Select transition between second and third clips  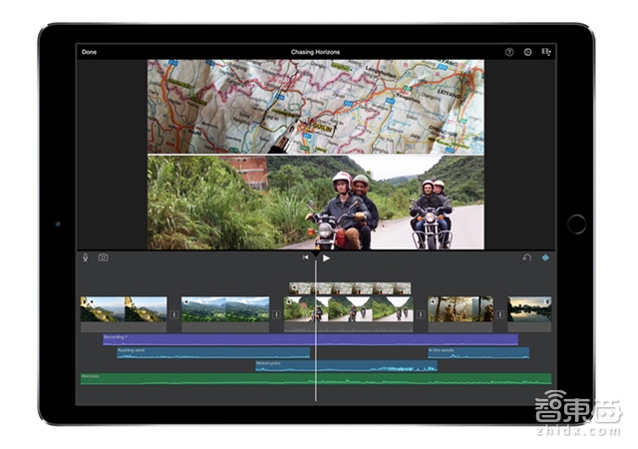[x=276, y=314]
